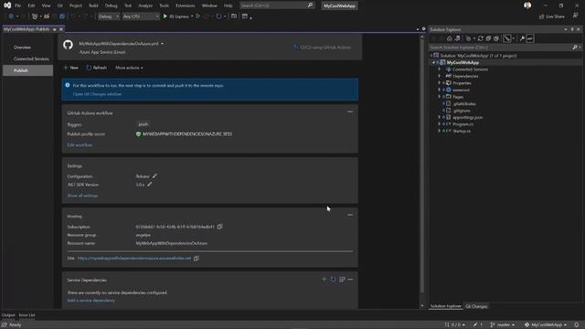Switch views icon in Solution Explorer toolbar
The width and height of the screenshot is (585, 329).
(x=458, y=38)
